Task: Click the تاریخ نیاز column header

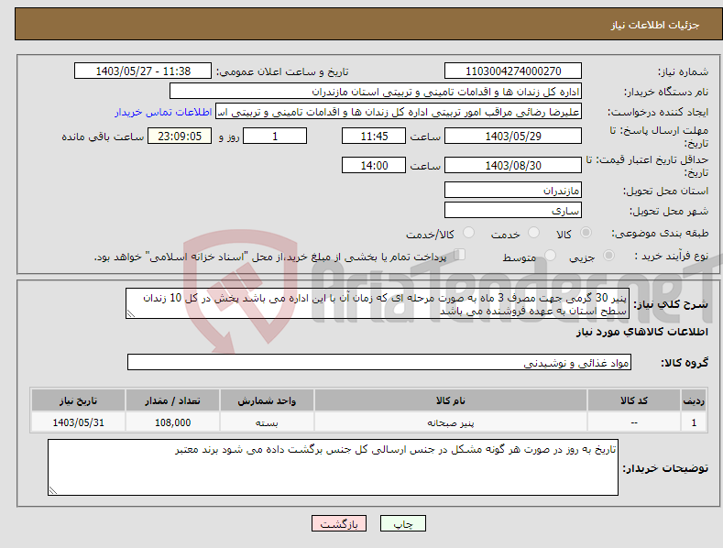Action: [79, 400]
